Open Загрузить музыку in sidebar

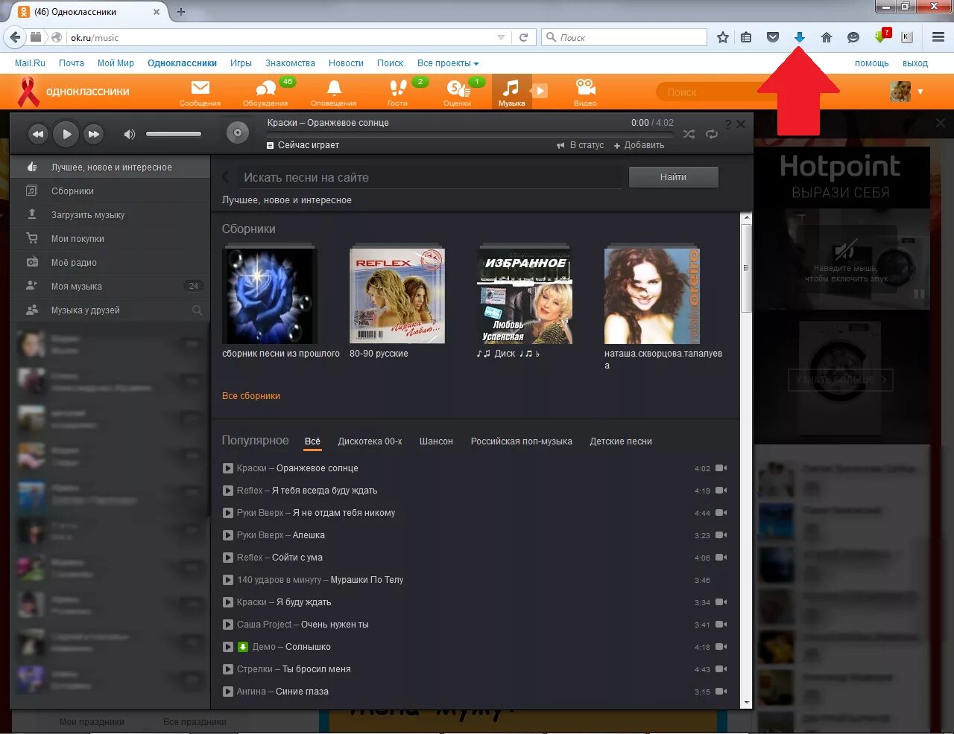point(110,215)
